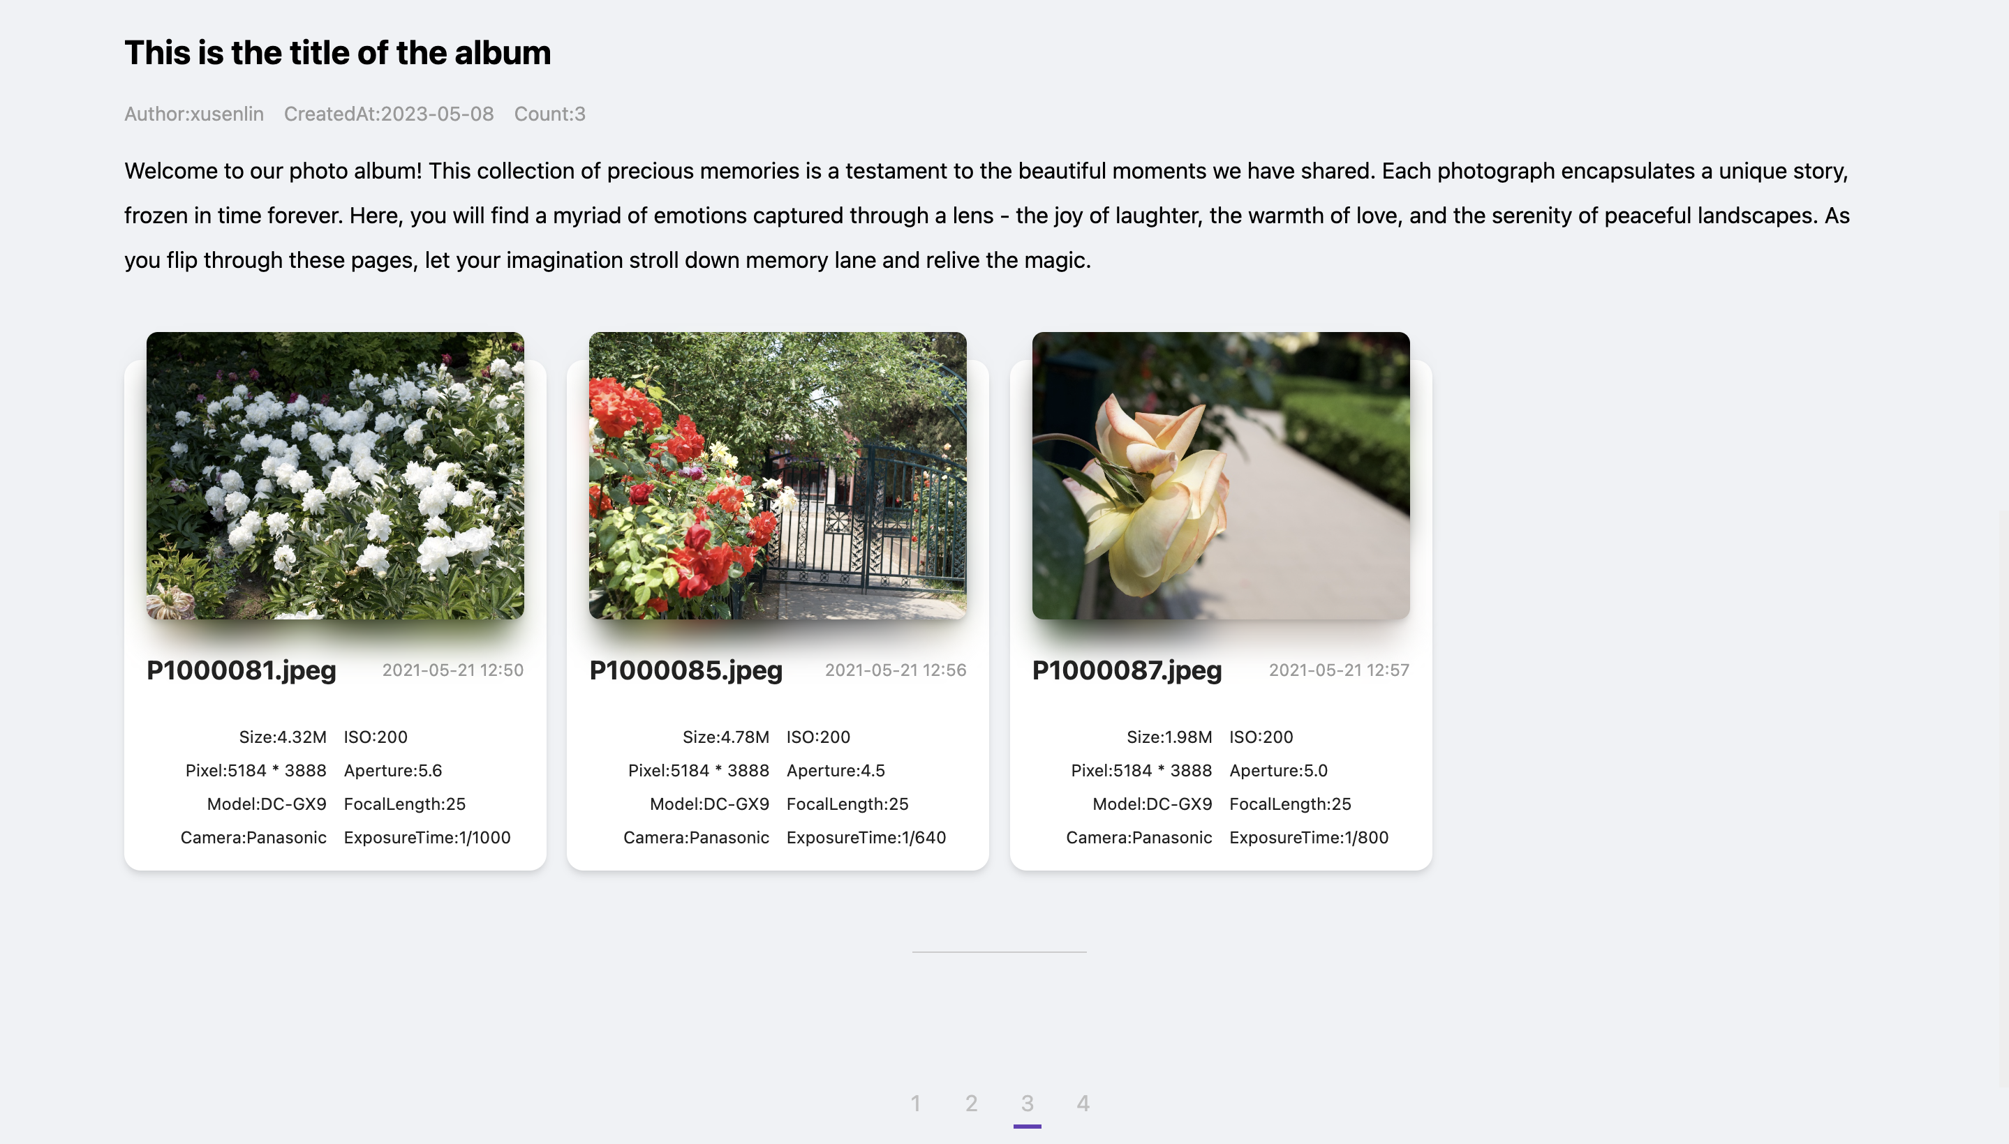This screenshot has width=2009, height=1144.
Task: Click the P1000087.jpeg file name
Action: [1127, 670]
